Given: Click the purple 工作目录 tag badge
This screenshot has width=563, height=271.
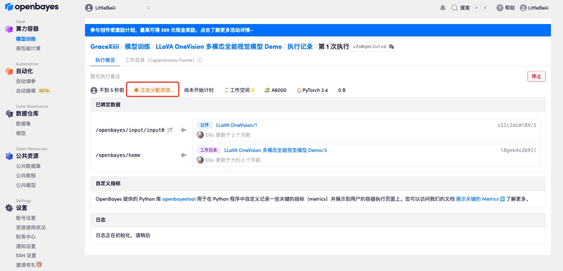Looking at the screenshot, I should click(208, 150).
